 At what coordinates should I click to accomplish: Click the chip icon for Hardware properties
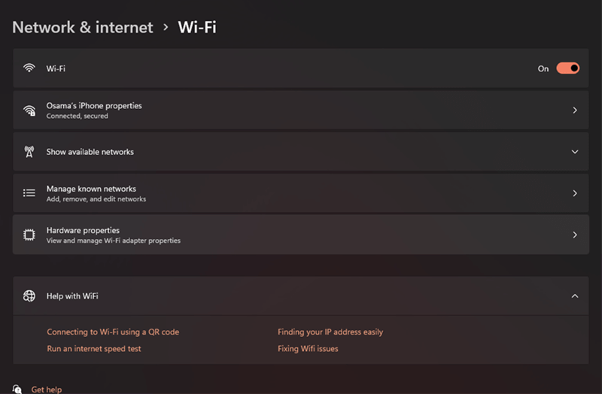[x=29, y=235]
